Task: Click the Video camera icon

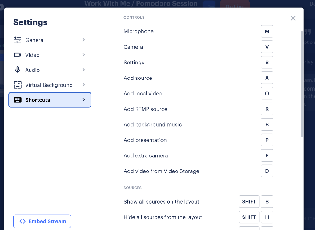Action: (x=18, y=55)
